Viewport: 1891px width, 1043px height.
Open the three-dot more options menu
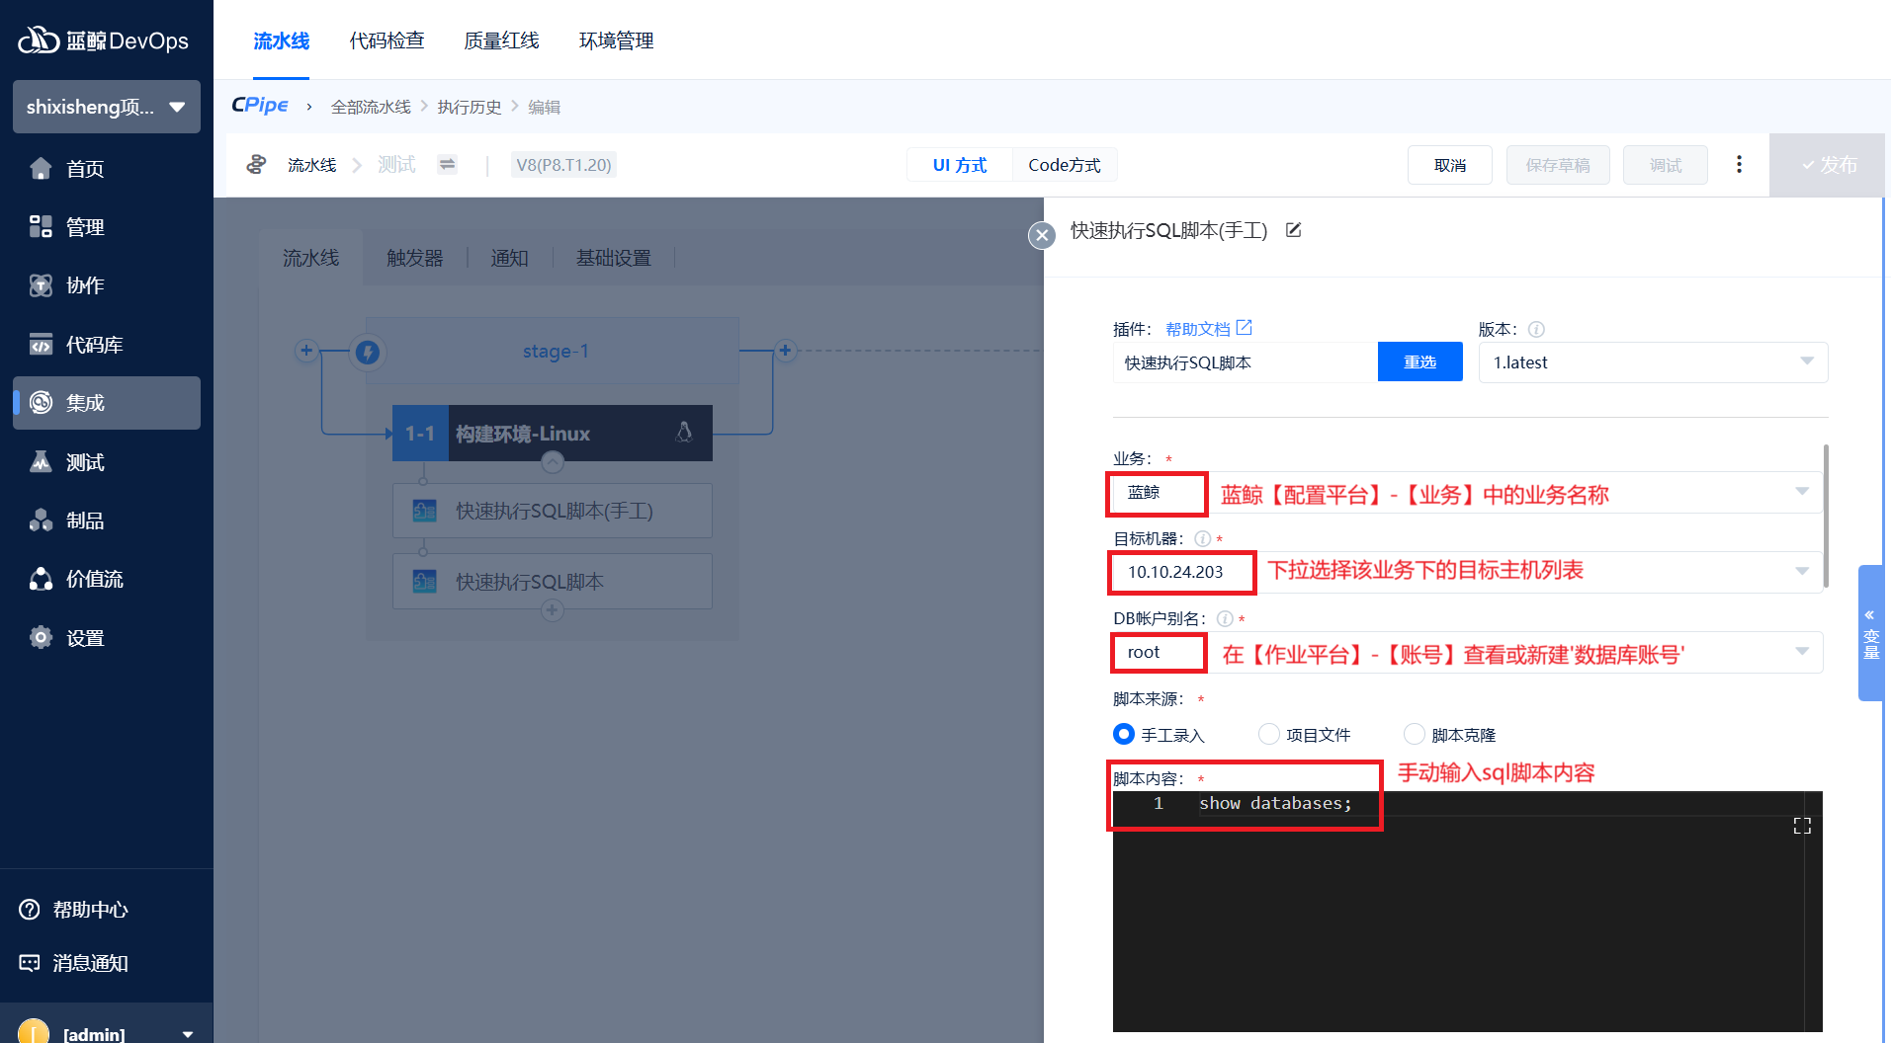pyautogui.click(x=1739, y=165)
